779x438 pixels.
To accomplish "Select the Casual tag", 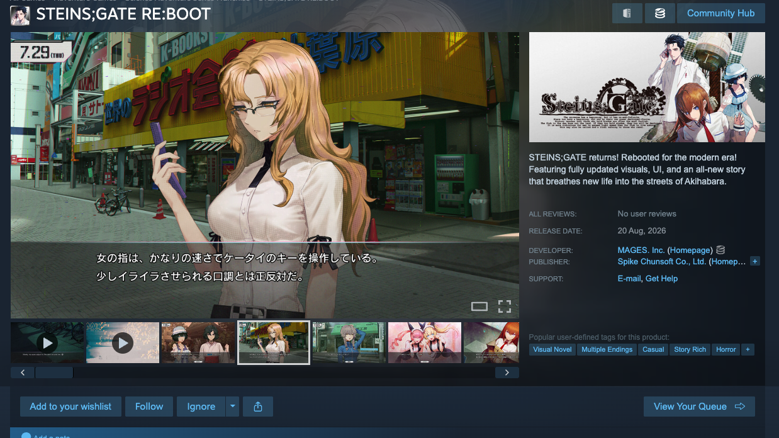I will 653,349.
